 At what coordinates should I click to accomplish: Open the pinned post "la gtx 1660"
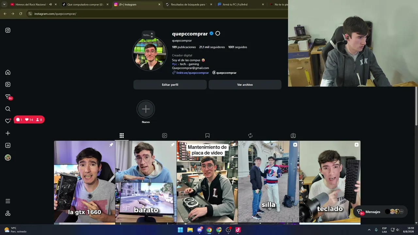pyautogui.click(x=85, y=181)
